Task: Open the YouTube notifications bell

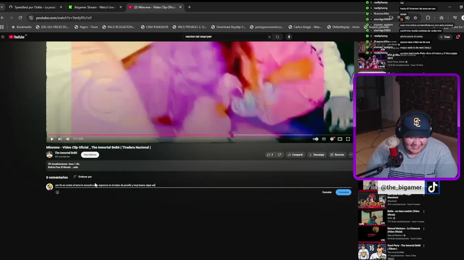Action: click(458, 37)
